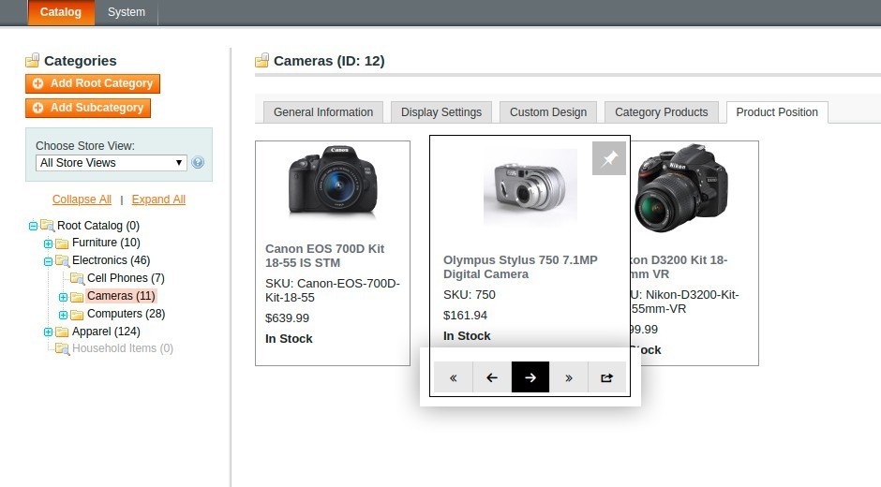
Task: Click the move-to-page share arrow icon
Action: pyautogui.click(x=606, y=377)
